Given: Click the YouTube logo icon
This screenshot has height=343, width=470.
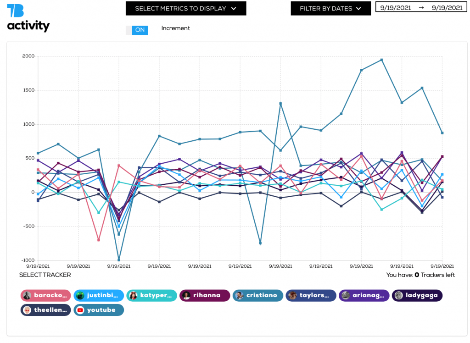Looking at the screenshot, I should 80,310.
